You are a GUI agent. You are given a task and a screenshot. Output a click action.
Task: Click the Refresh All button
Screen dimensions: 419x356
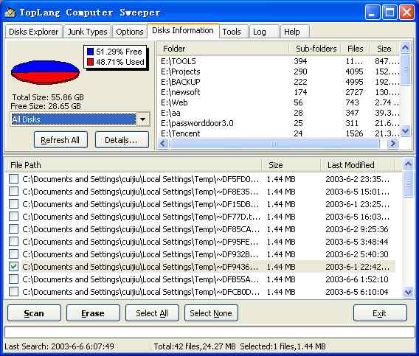click(60, 140)
